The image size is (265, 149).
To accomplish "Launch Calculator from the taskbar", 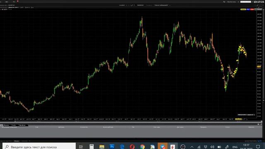I will [x=92, y=147].
